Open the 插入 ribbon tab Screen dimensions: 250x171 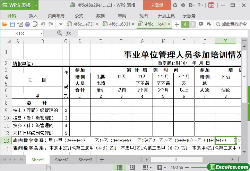tap(33, 16)
